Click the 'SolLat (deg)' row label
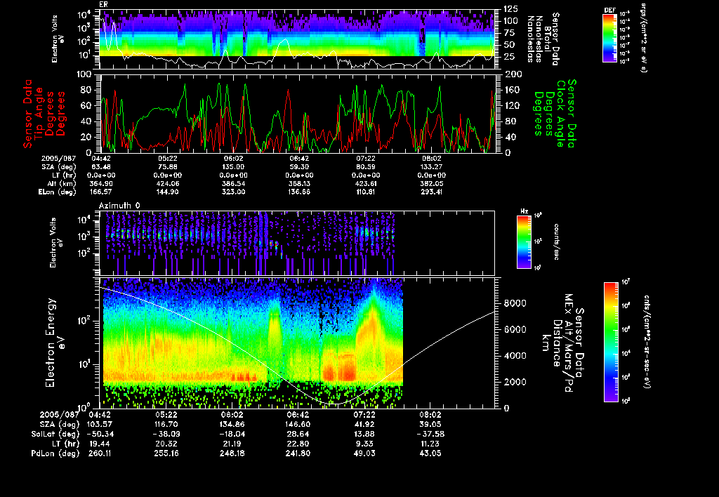 [x=55, y=435]
